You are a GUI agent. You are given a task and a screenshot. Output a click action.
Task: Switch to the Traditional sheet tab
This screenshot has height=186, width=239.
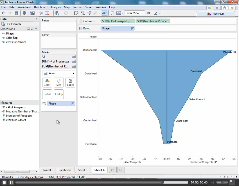click(x=64, y=170)
